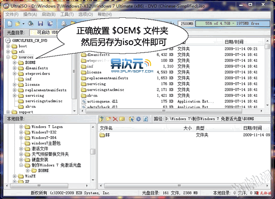The width and height of the screenshot is (275, 199).
Task: Select inf folder in disc tree
Action: [x=28, y=79]
